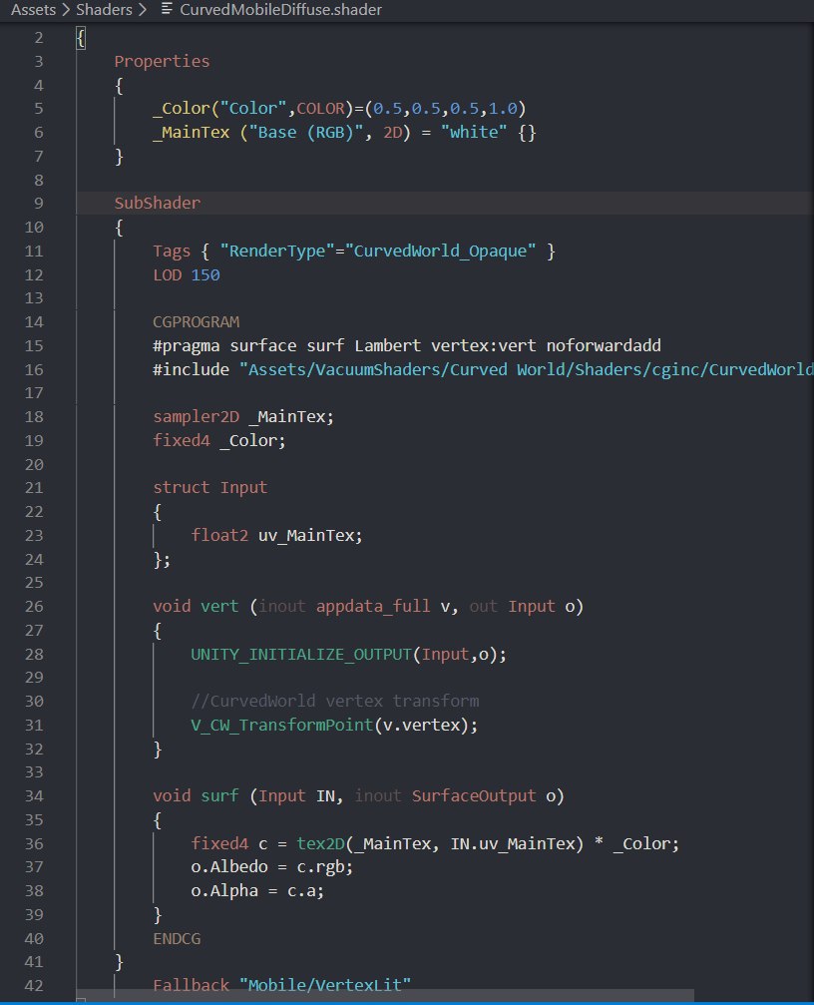Click line number 15 in the gutter
Viewport: 814px width, 1005px height.
34,346
